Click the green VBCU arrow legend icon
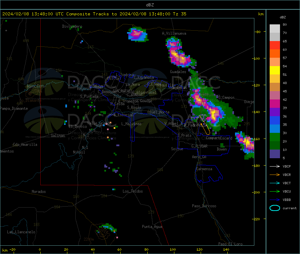The image size is (300, 254). pyautogui.click(x=275, y=191)
